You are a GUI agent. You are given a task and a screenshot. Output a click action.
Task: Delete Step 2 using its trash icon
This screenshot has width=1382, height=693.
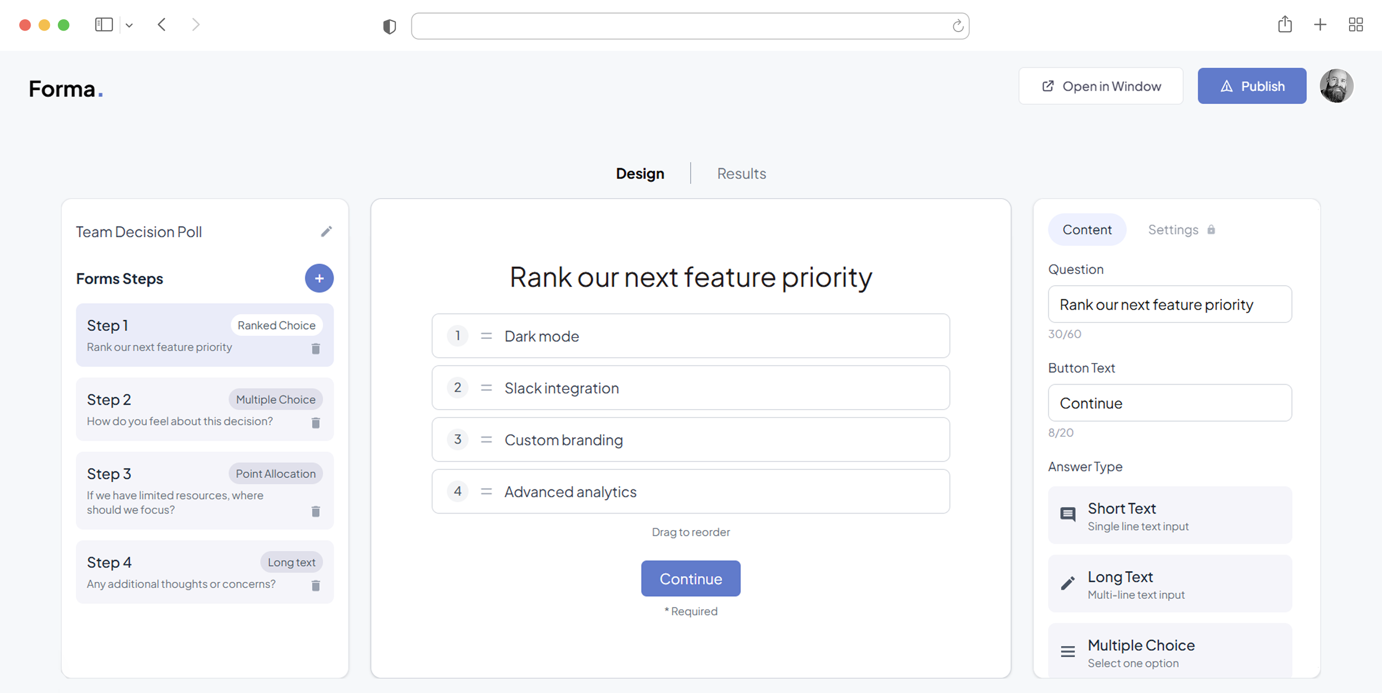(315, 423)
